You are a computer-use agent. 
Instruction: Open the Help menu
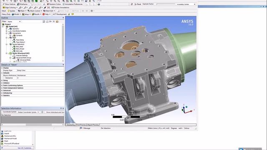[x=46, y=14]
